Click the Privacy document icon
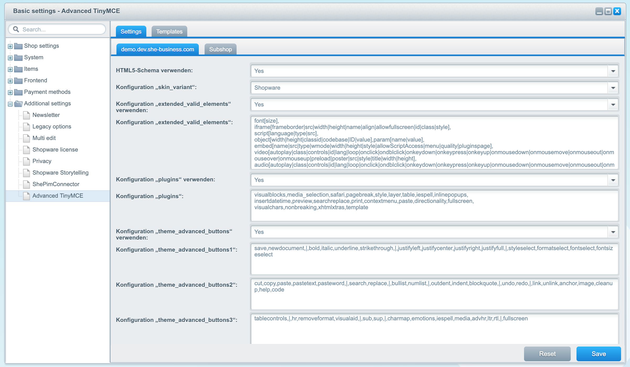630x367 pixels. 26,161
